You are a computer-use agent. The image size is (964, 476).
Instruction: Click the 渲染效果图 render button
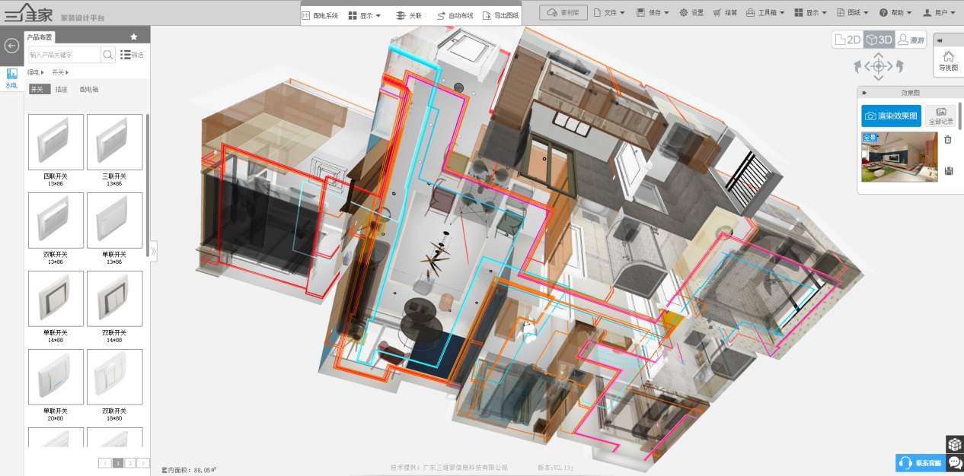point(891,116)
